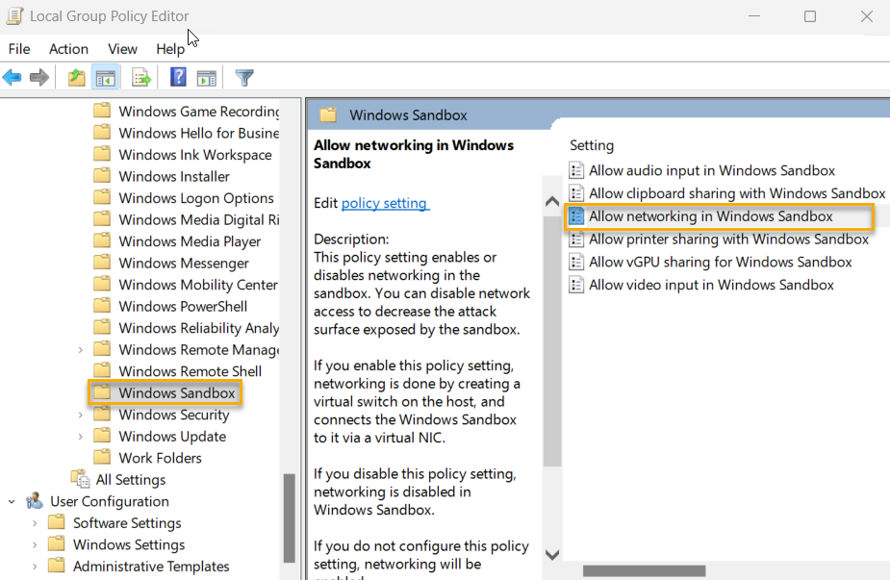Show the action pane using its toolbar icon
Viewport: 890px width, 580px height.
click(x=208, y=77)
